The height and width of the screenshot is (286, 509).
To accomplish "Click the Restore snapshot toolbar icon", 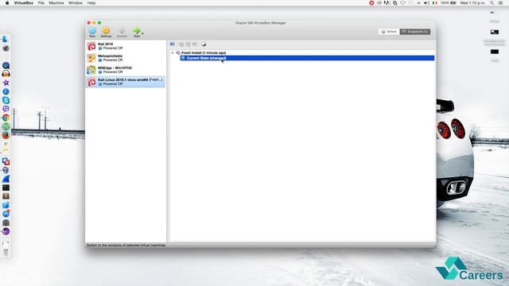I will 181,44.
